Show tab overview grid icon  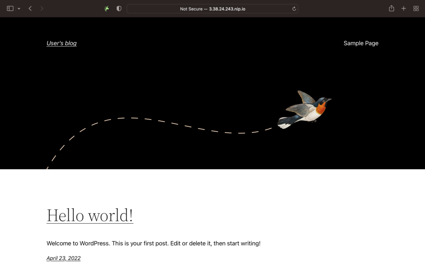point(416,9)
